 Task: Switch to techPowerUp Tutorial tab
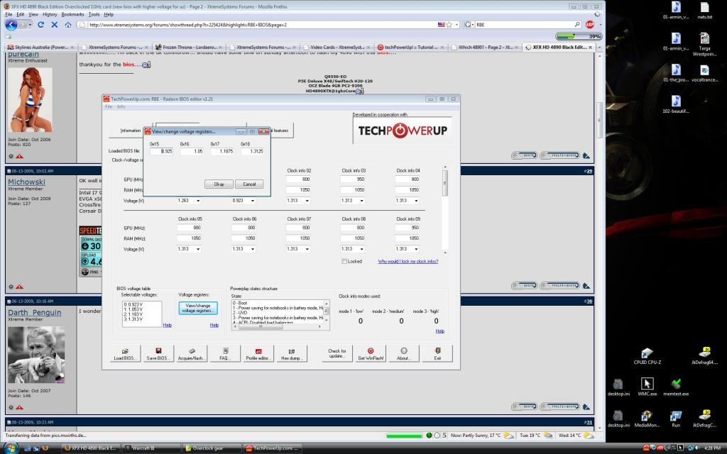(411, 48)
